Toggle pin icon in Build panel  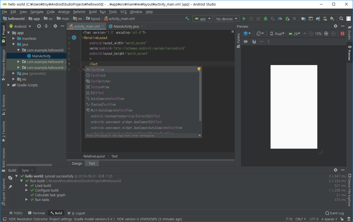(x=10, y=187)
